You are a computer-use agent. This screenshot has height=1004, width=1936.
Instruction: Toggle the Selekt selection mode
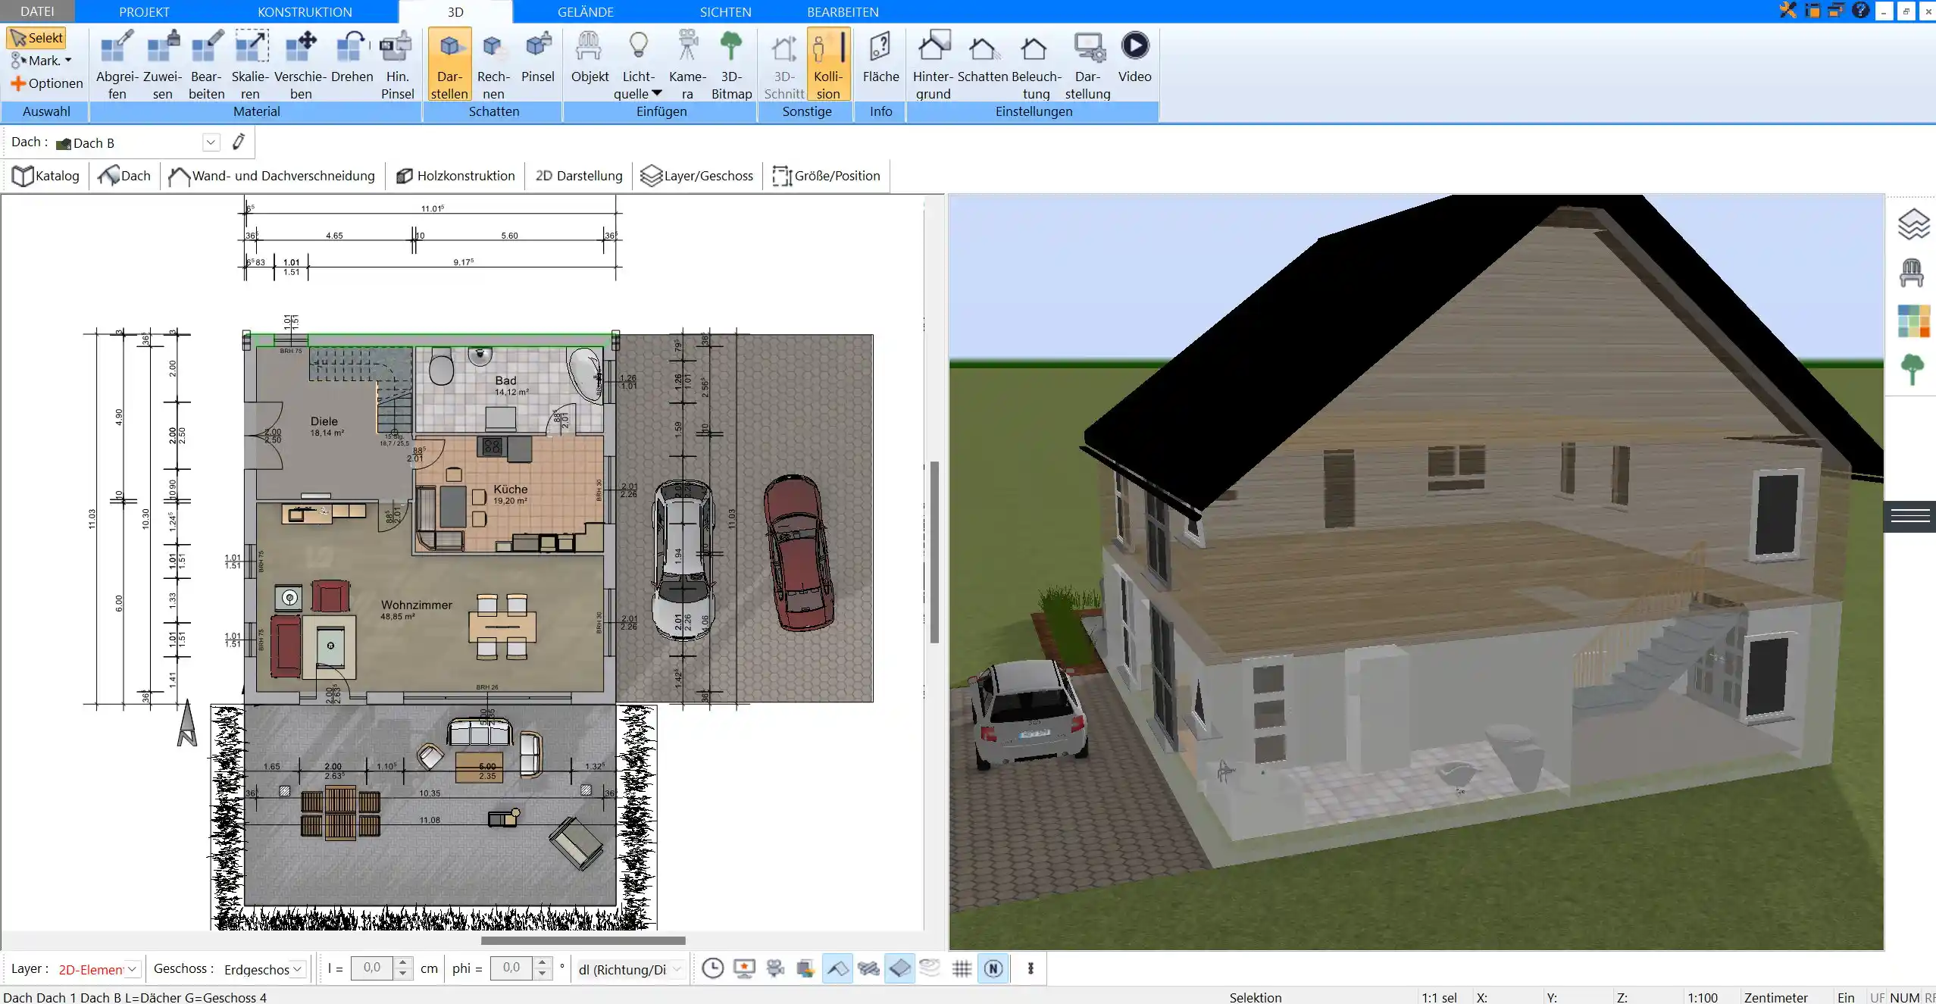(36, 38)
